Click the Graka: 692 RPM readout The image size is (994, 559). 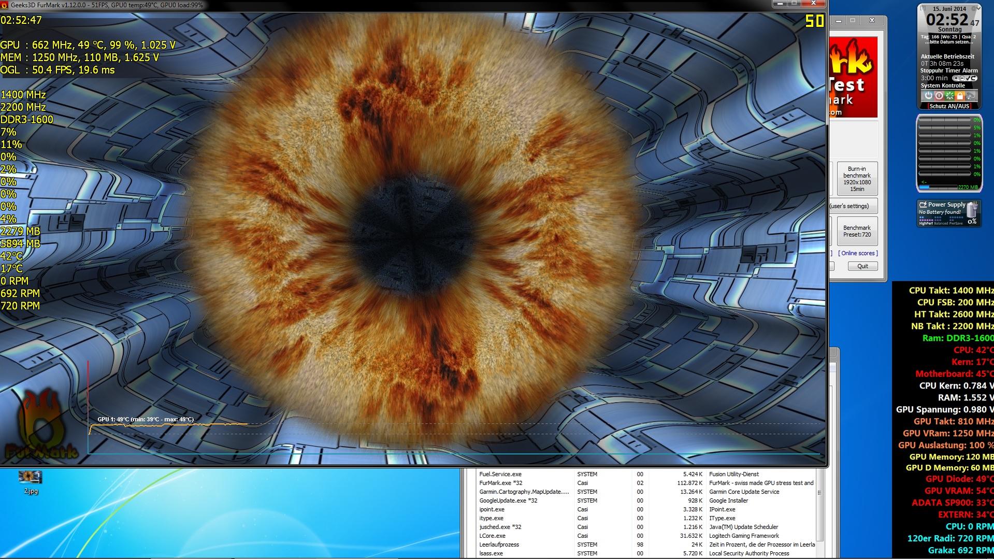click(x=961, y=550)
